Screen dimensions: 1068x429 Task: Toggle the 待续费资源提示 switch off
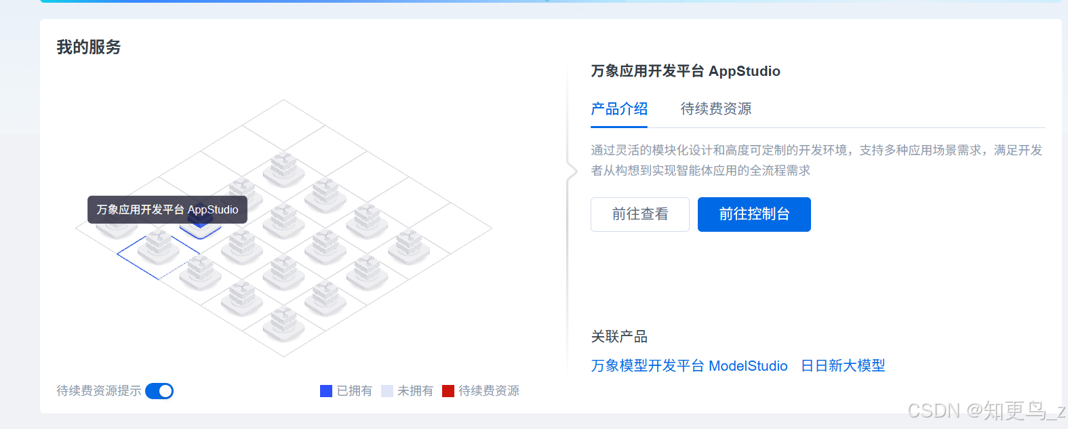point(159,391)
